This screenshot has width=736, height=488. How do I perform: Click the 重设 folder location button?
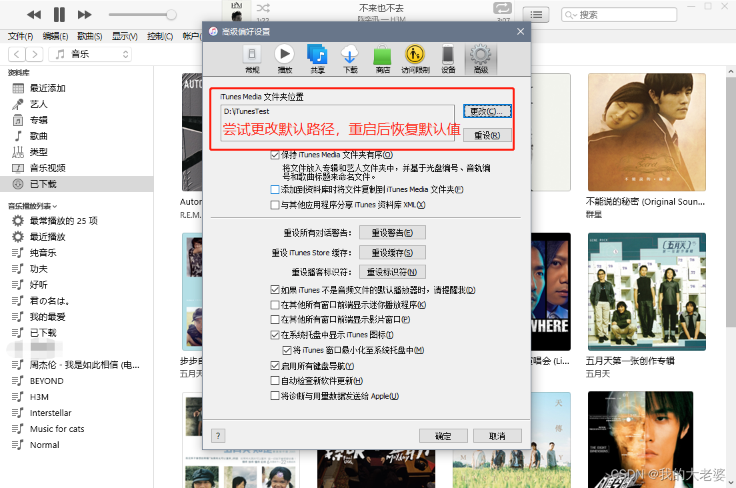point(487,135)
